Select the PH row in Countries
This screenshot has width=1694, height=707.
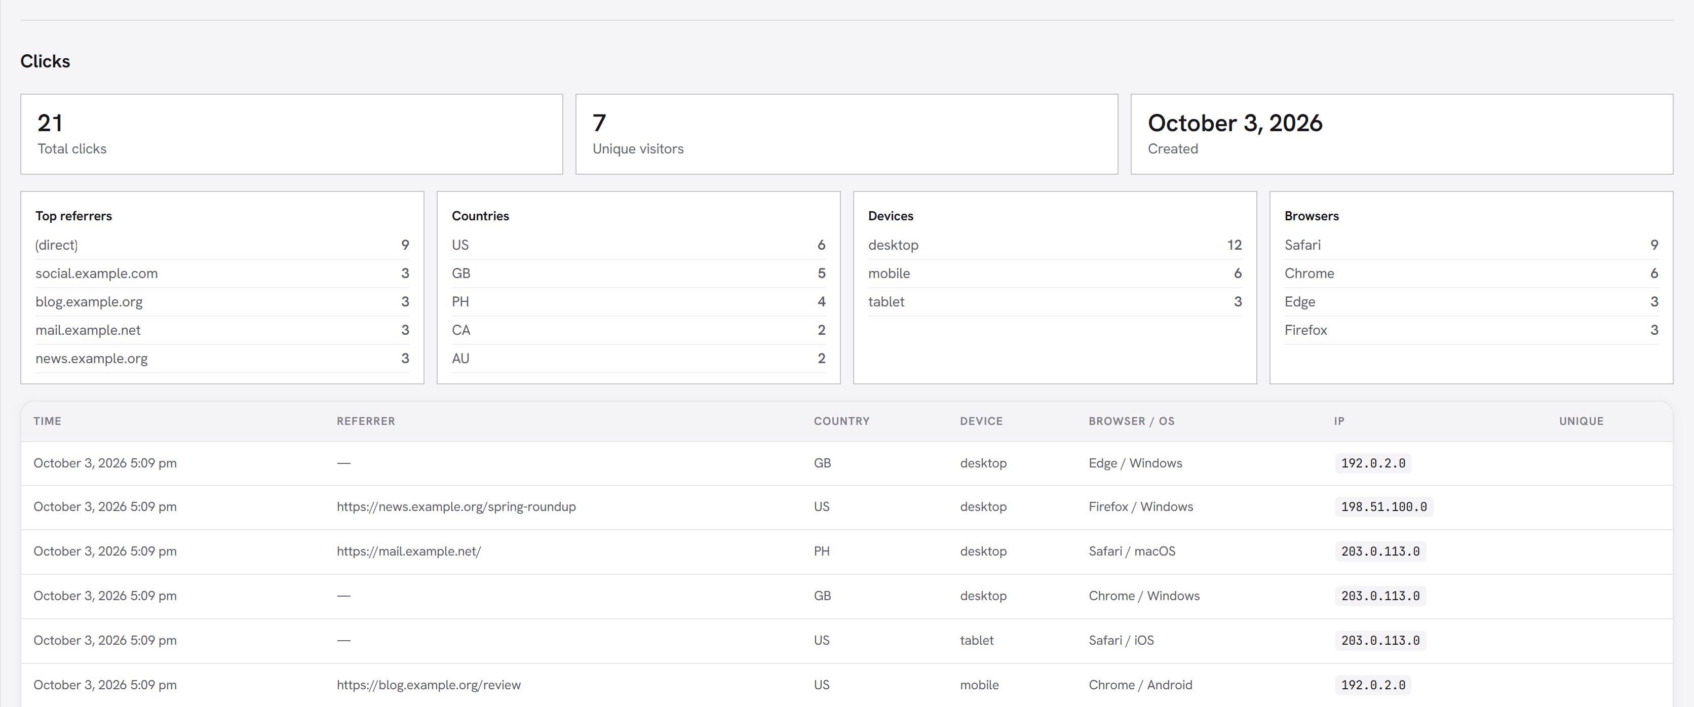[x=638, y=301]
